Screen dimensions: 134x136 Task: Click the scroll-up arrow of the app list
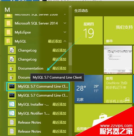point(70,7)
